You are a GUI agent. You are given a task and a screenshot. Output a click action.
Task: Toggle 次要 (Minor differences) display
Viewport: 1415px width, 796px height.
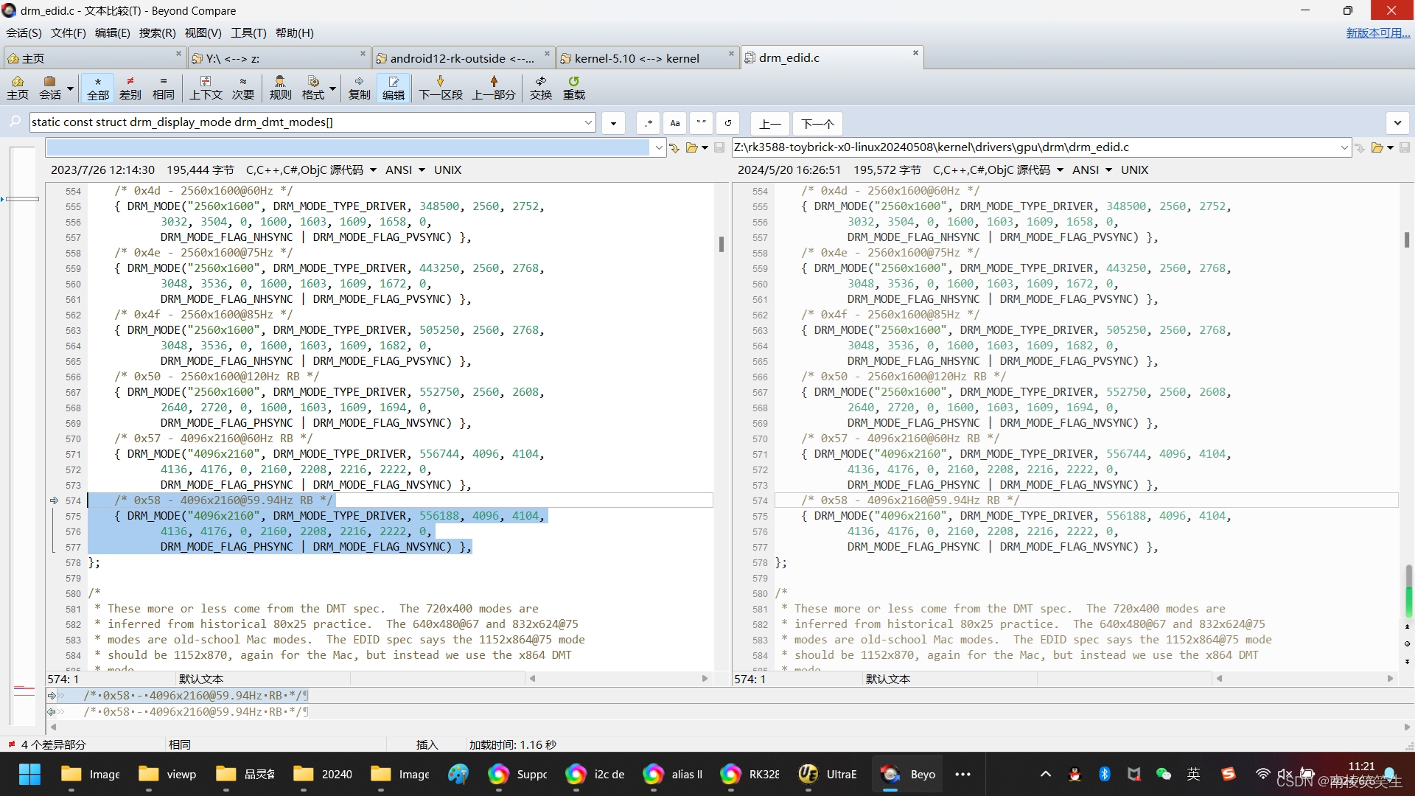(243, 87)
